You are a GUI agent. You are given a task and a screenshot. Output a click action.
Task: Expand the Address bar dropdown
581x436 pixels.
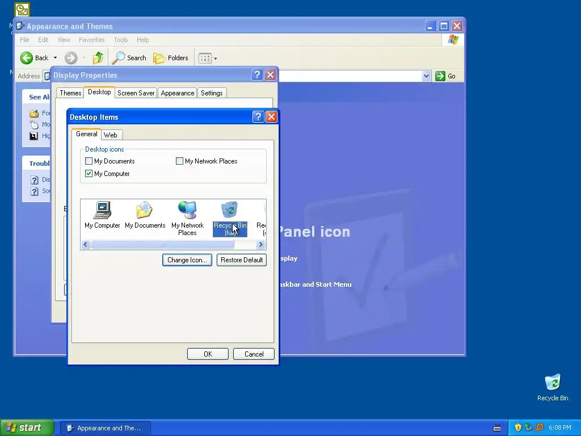(426, 76)
